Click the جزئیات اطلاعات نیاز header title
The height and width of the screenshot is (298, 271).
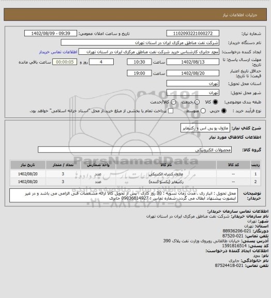pos(240,15)
